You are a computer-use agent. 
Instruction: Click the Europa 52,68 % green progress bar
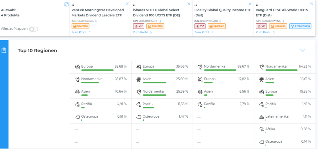point(97,70)
